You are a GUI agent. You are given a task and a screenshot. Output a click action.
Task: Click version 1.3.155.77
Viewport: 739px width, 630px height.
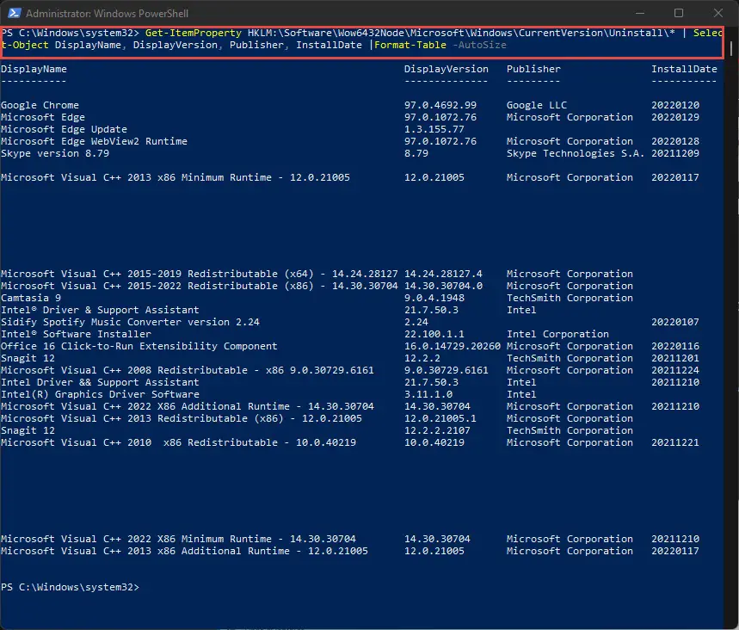coord(434,129)
